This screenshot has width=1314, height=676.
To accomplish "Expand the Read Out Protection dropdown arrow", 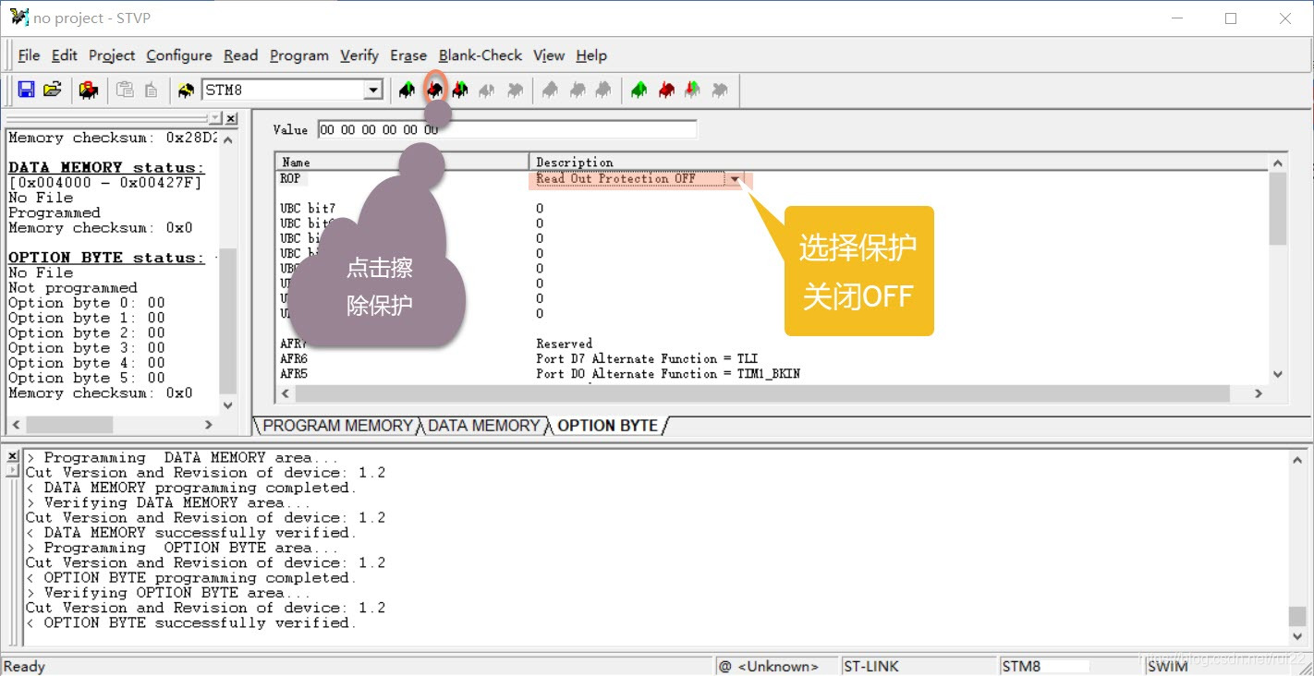I will [x=735, y=179].
